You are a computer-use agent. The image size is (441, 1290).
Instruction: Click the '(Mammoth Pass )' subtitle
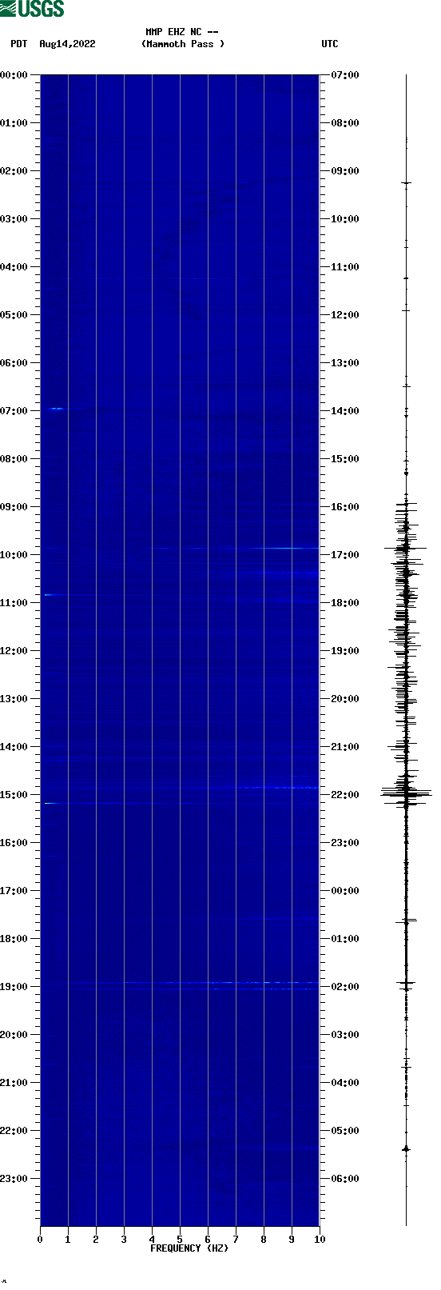[x=183, y=44]
